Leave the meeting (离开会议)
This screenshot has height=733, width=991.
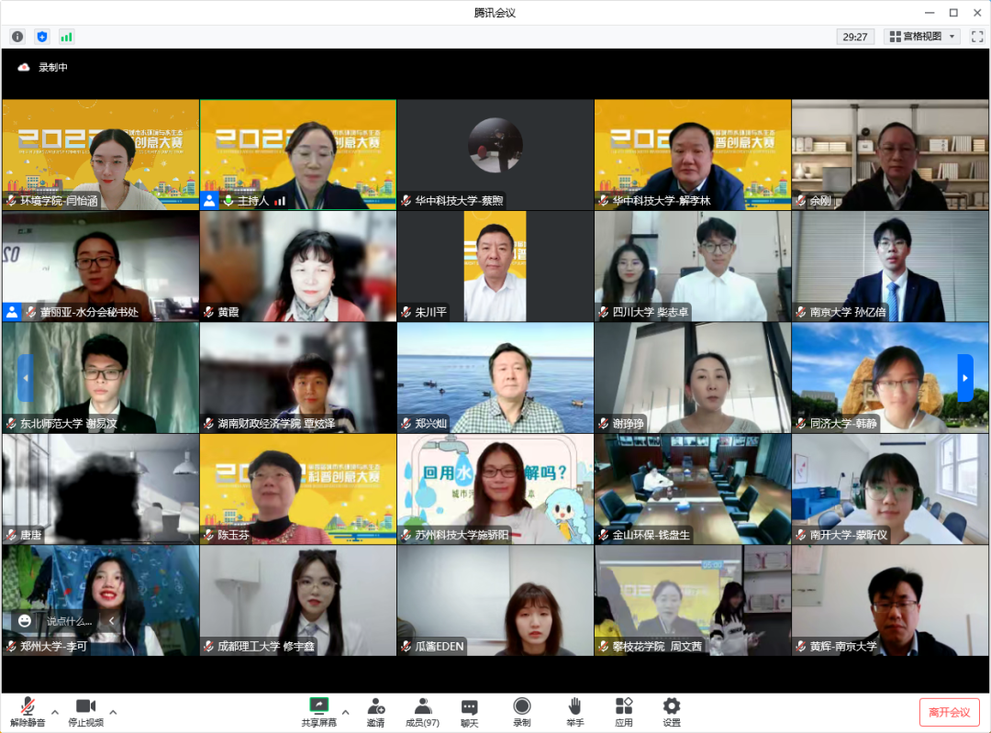click(x=949, y=712)
